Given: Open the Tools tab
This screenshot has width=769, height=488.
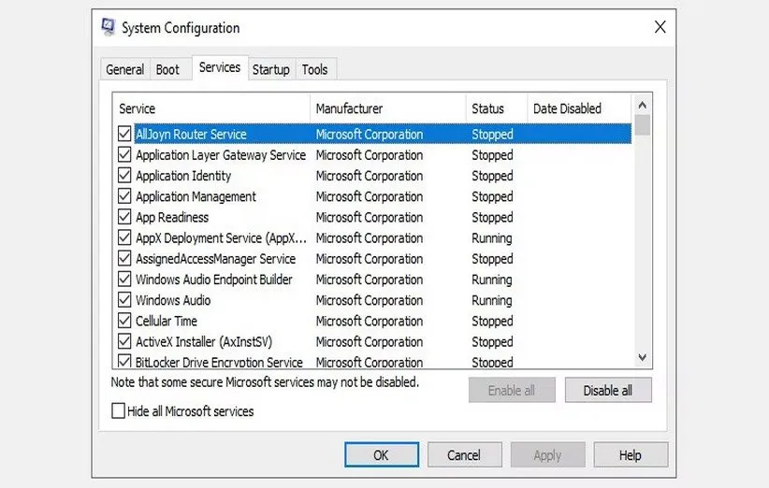Looking at the screenshot, I should pyautogui.click(x=314, y=70).
